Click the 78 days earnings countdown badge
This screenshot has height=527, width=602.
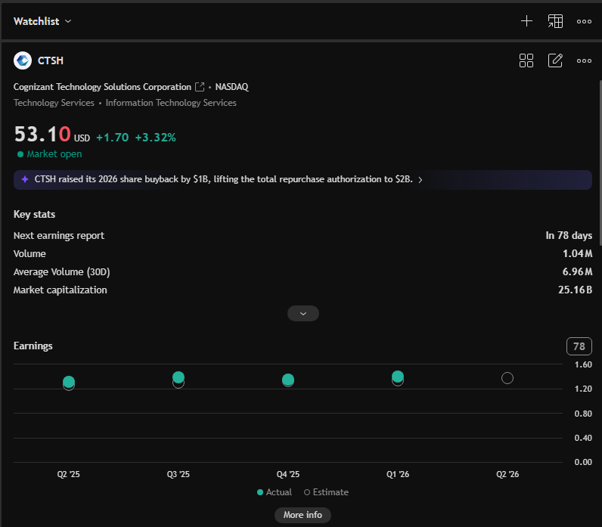pyautogui.click(x=579, y=346)
